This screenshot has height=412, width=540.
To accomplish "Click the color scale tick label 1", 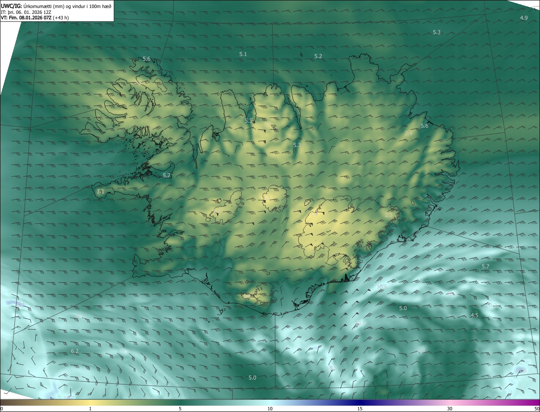I will (90, 409).
